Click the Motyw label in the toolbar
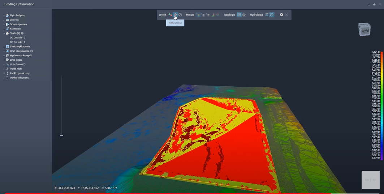The width and height of the screenshot is (384, 194). tap(190, 15)
